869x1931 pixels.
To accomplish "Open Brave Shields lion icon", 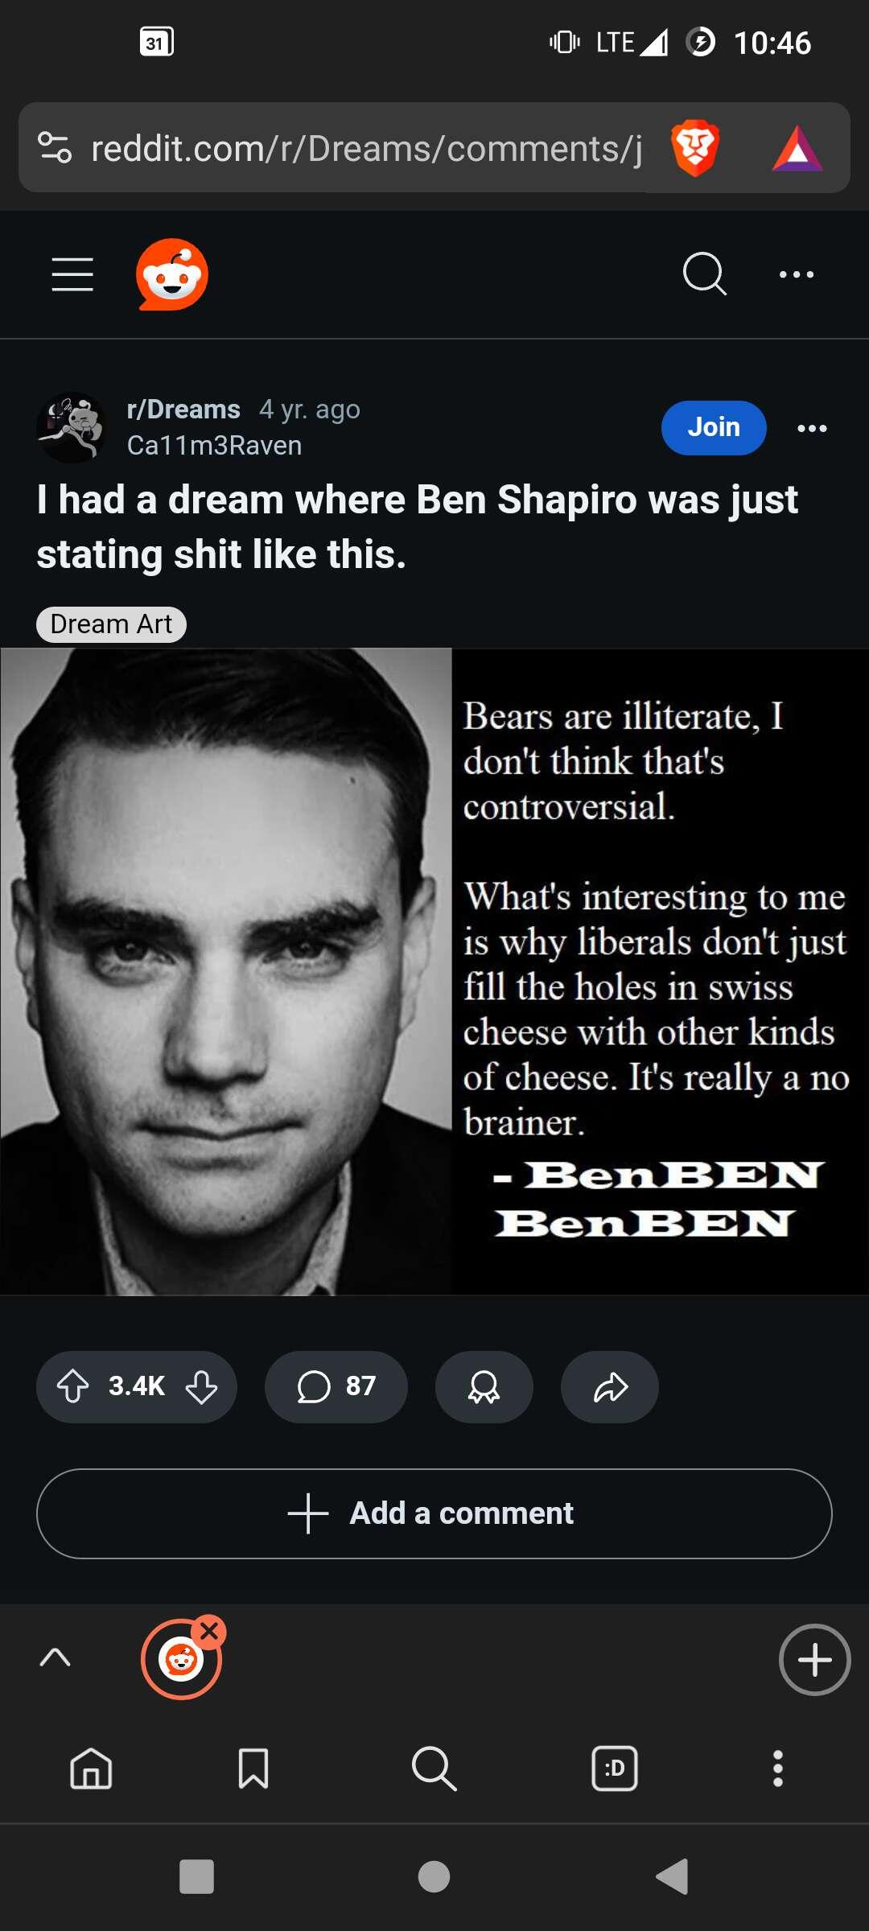I will pos(695,148).
